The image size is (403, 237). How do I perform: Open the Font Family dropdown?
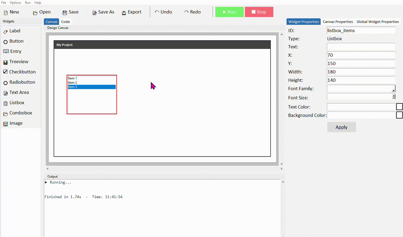coord(394,89)
